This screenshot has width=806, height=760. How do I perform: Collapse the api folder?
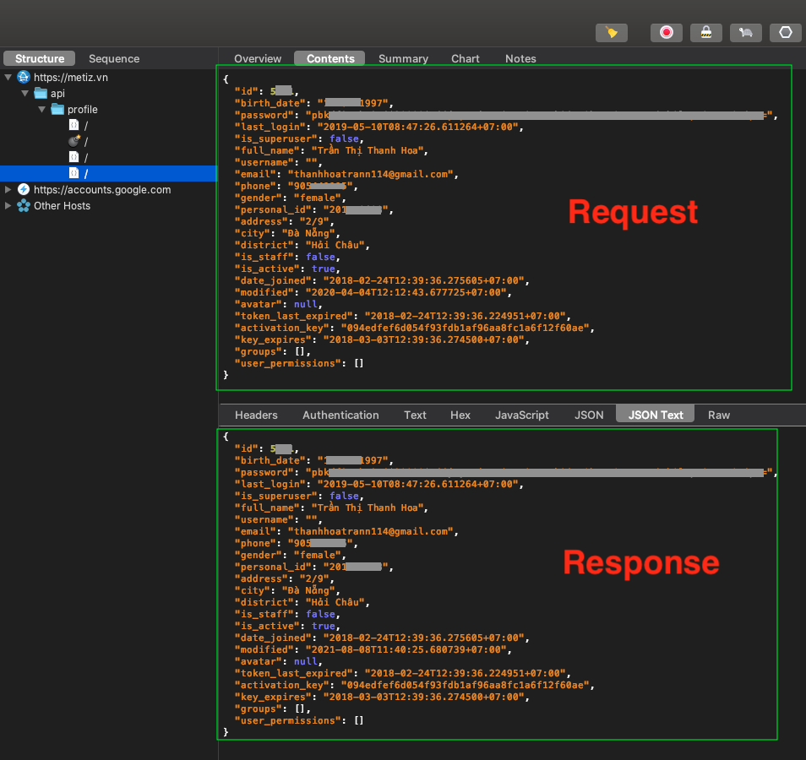25,94
